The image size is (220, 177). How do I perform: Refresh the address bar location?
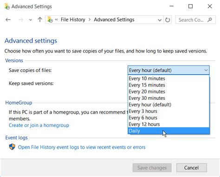click(168, 20)
